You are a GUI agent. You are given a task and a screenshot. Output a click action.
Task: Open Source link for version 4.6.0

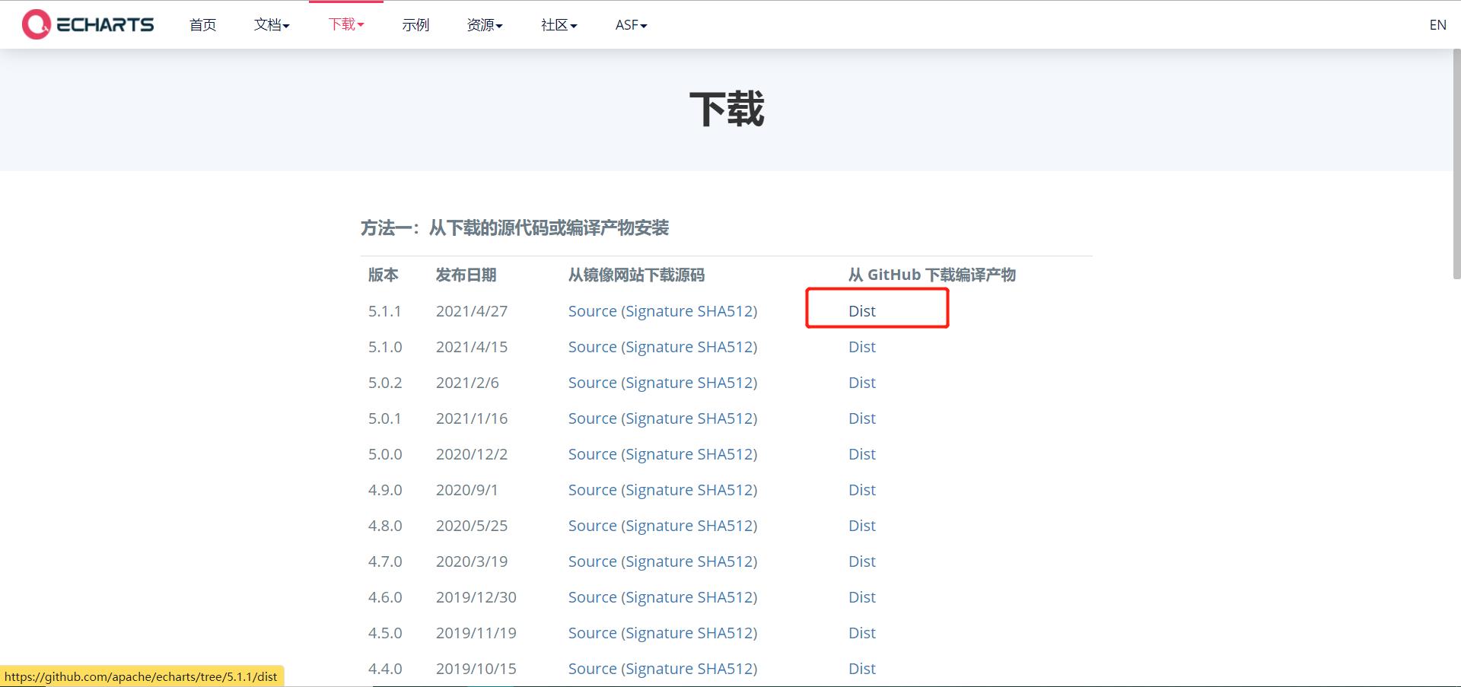[x=592, y=597]
